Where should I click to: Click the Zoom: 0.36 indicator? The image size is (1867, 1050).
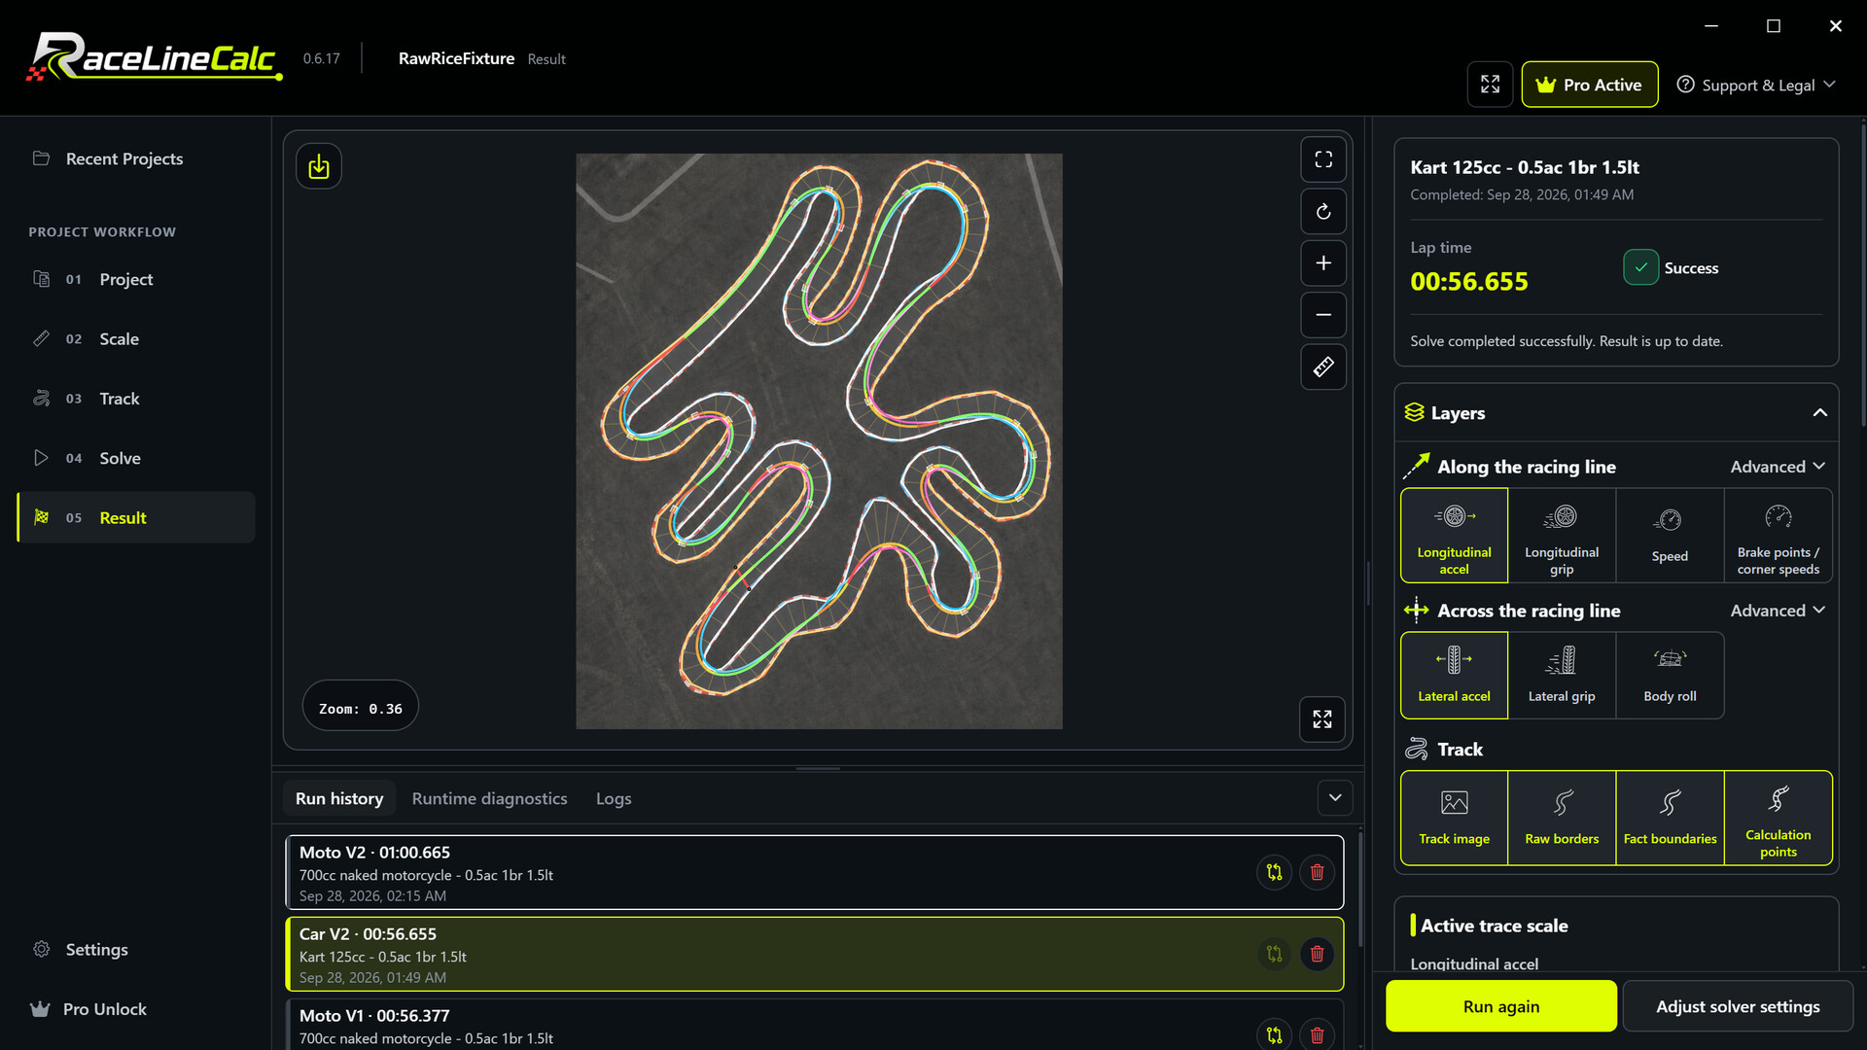(x=360, y=708)
